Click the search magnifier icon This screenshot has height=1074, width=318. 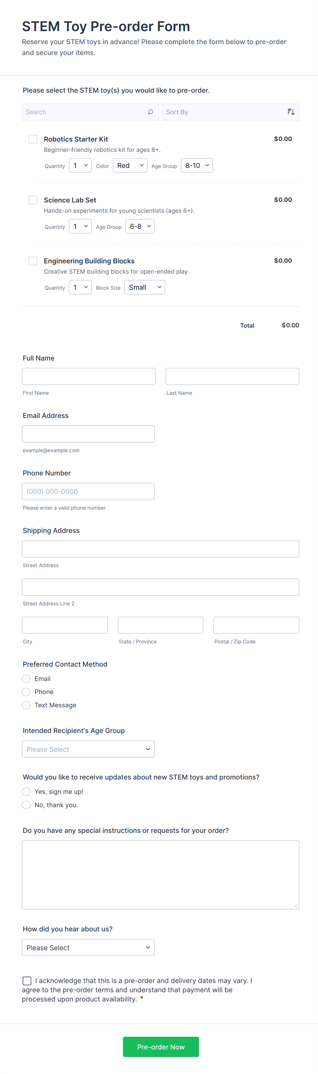click(150, 112)
